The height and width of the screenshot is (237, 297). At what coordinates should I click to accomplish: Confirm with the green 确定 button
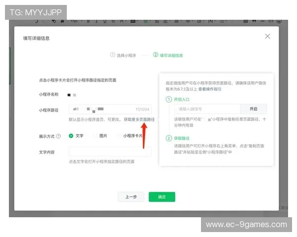[162, 197]
